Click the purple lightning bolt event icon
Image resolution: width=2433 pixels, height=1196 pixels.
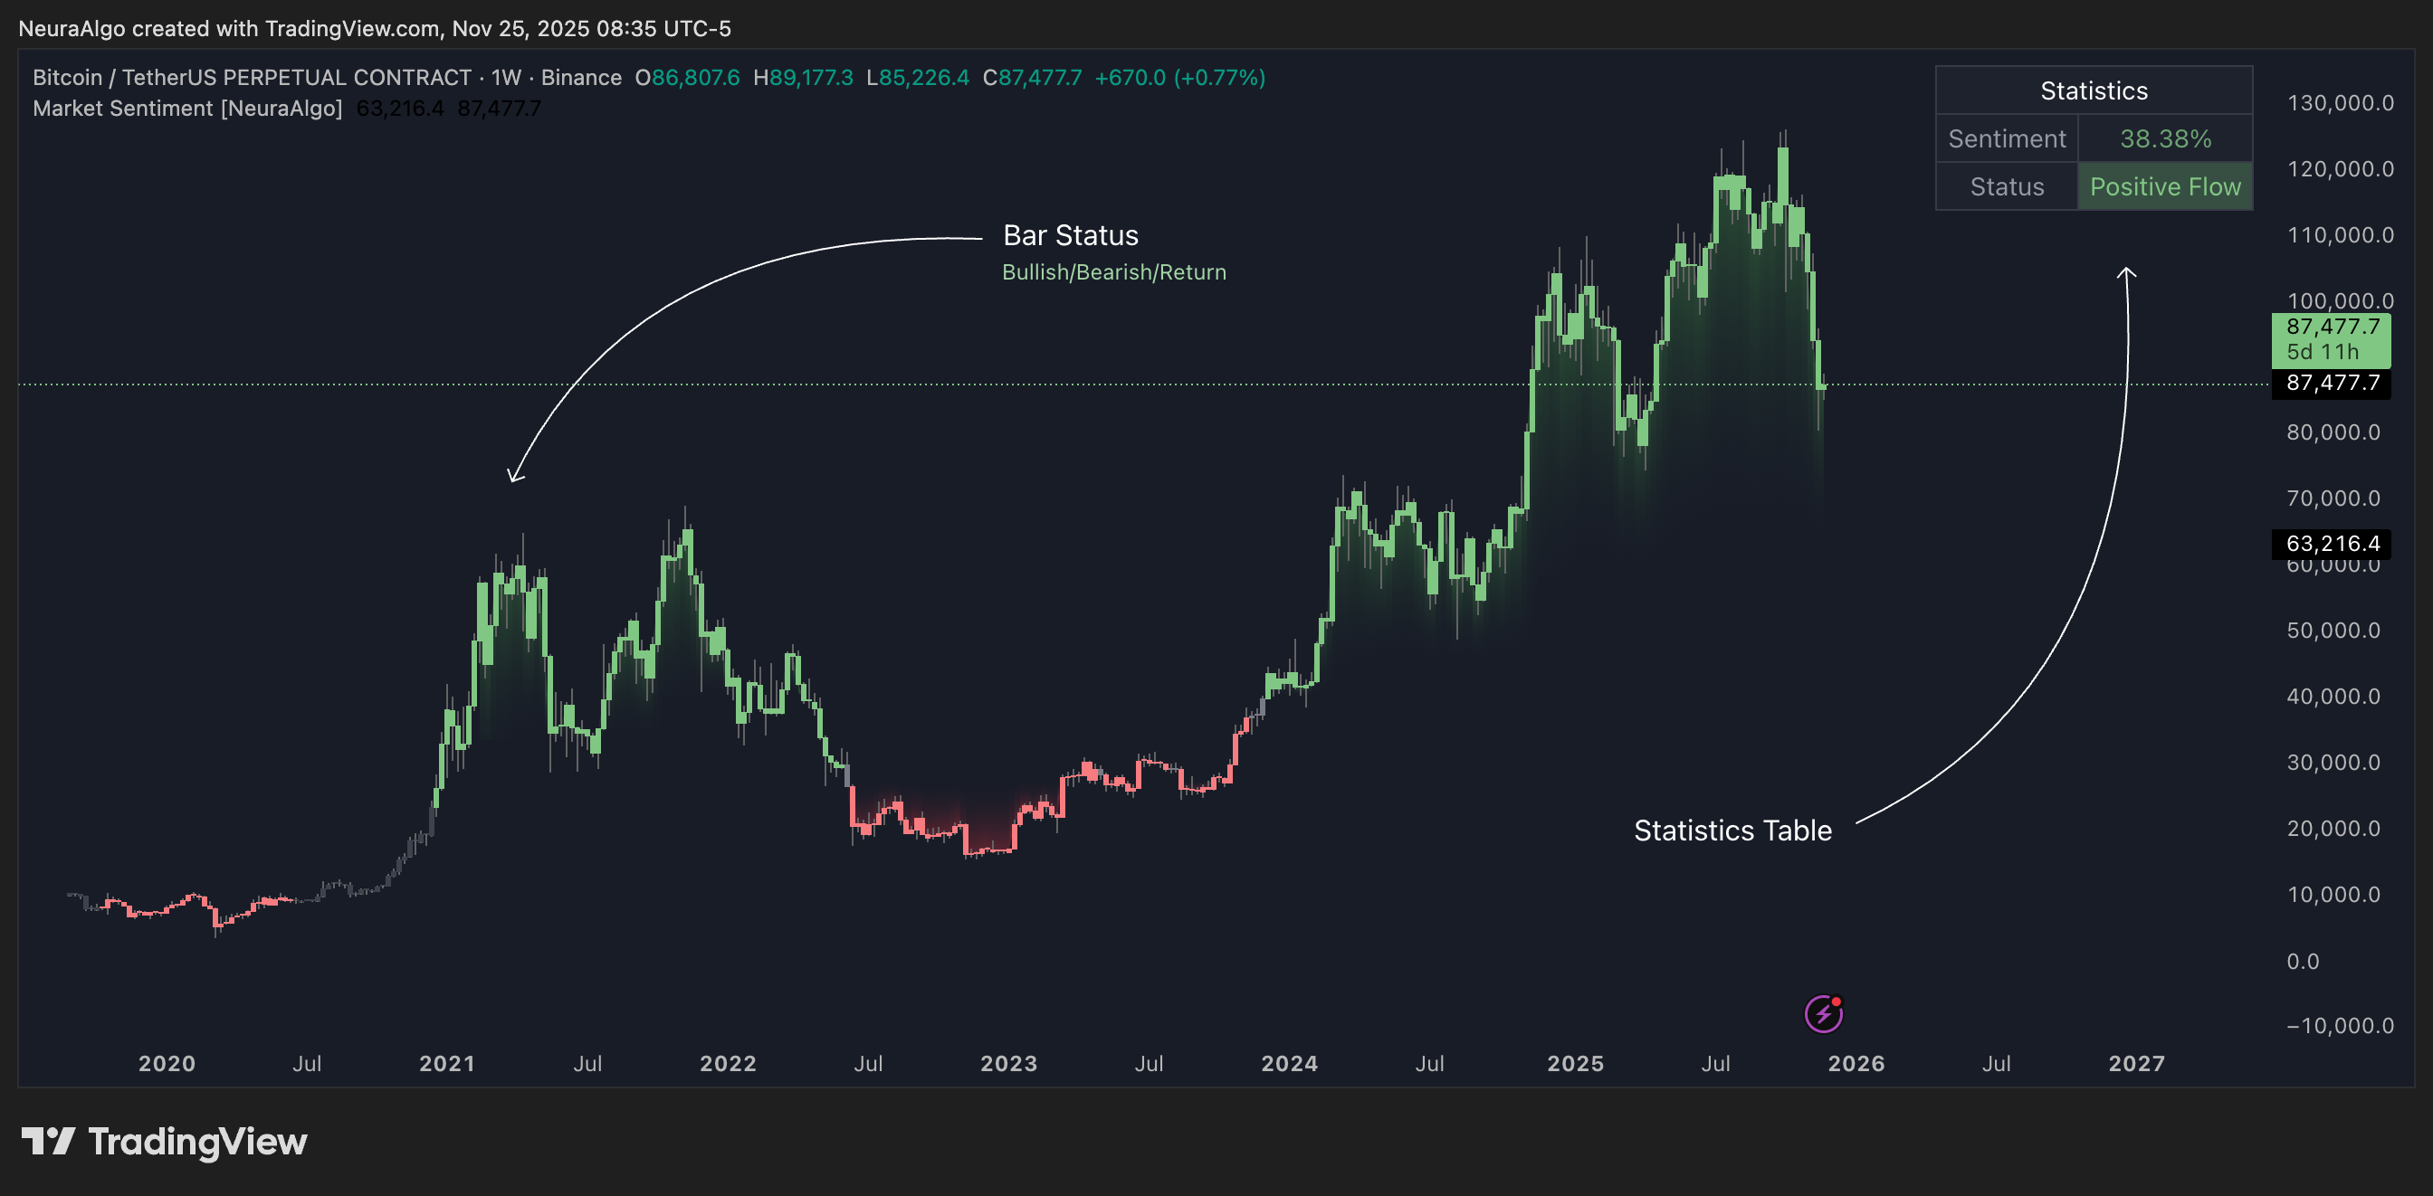click(x=1823, y=1014)
